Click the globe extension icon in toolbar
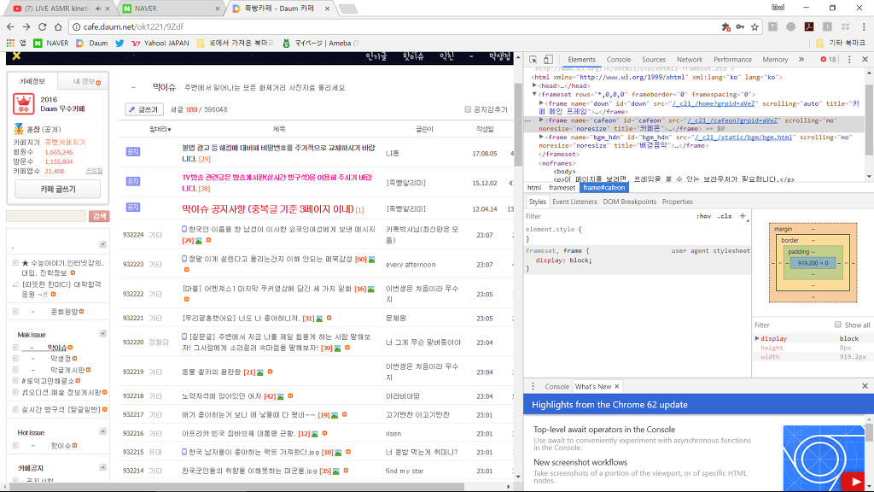This screenshot has width=874, height=492. tap(791, 26)
